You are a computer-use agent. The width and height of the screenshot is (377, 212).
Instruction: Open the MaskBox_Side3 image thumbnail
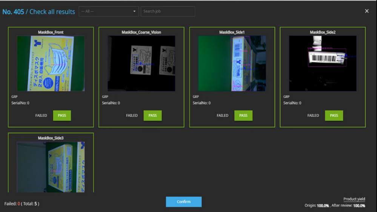(x=51, y=167)
